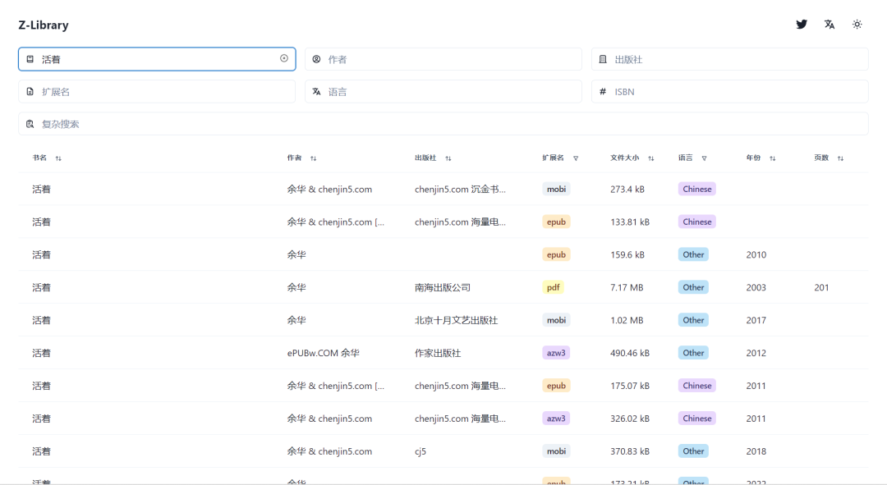Select the Chinese language tag on the first result
This screenshot has width=887, height=485.
tap(696, 188)
